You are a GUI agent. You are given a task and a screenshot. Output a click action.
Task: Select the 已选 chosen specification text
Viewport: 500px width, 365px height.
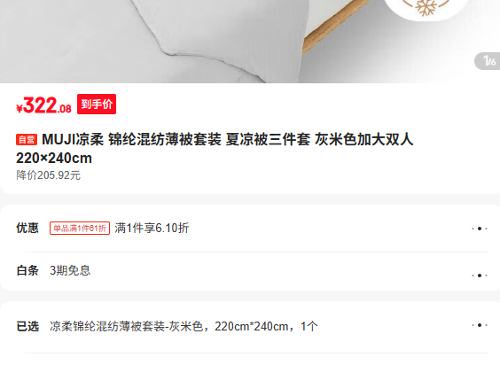tap(184, 326)
